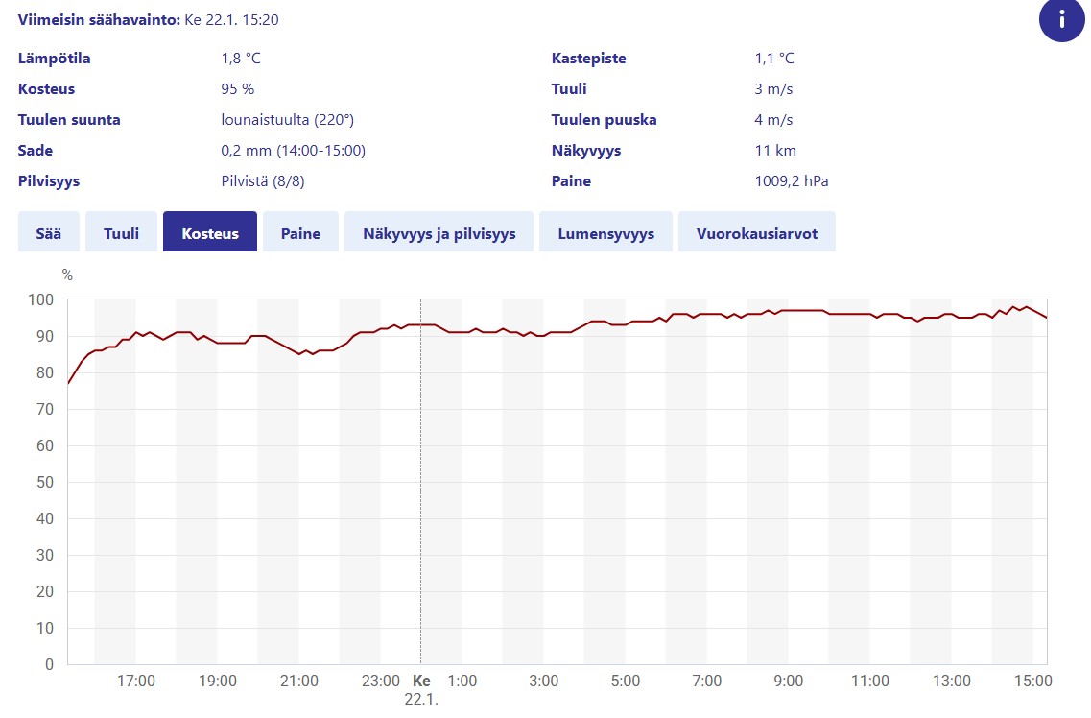This screenshot has width=1091, height=718.
Task: Open the Näkyvyys ja pilvisyys tab
Action: click(439, 233)
